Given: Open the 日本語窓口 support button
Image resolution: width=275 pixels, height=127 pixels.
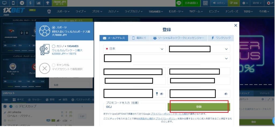Looking at the screenshot, I should pyautogui.click(x=191, y=3).
